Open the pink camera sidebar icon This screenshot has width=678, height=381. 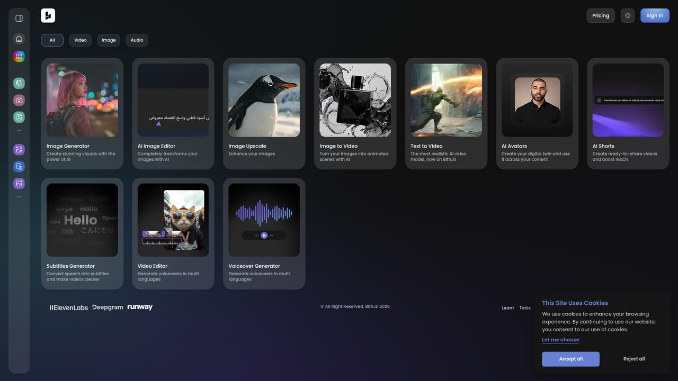[19, 100]
